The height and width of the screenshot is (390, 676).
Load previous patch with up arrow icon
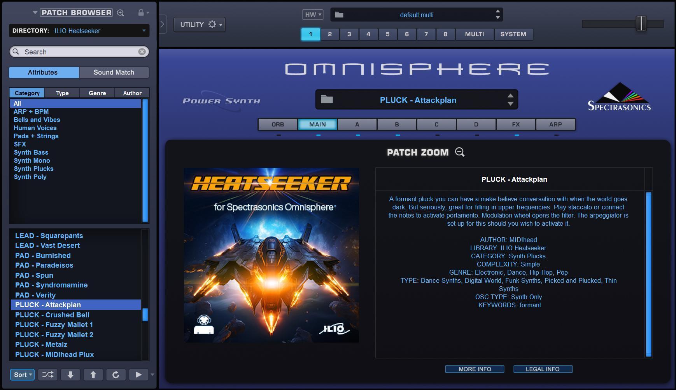coord(93,374)
